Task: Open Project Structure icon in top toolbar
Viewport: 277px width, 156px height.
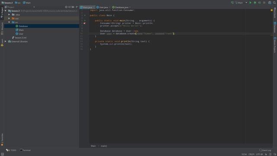Action: click(270, 3)
